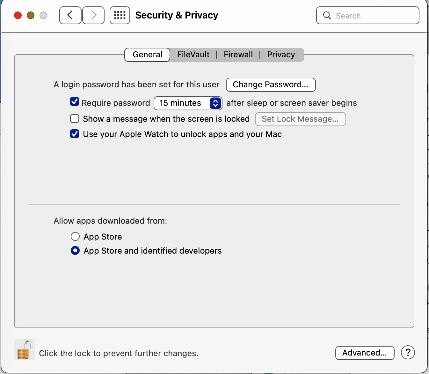The image size is (429, 374).
Task: Go forward with the right chevron
Action: (x=93, y=15)
